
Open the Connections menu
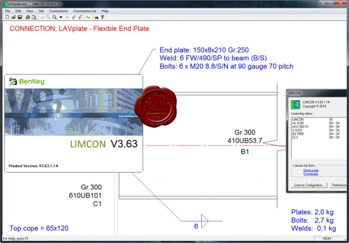click(x=58, y=11)
